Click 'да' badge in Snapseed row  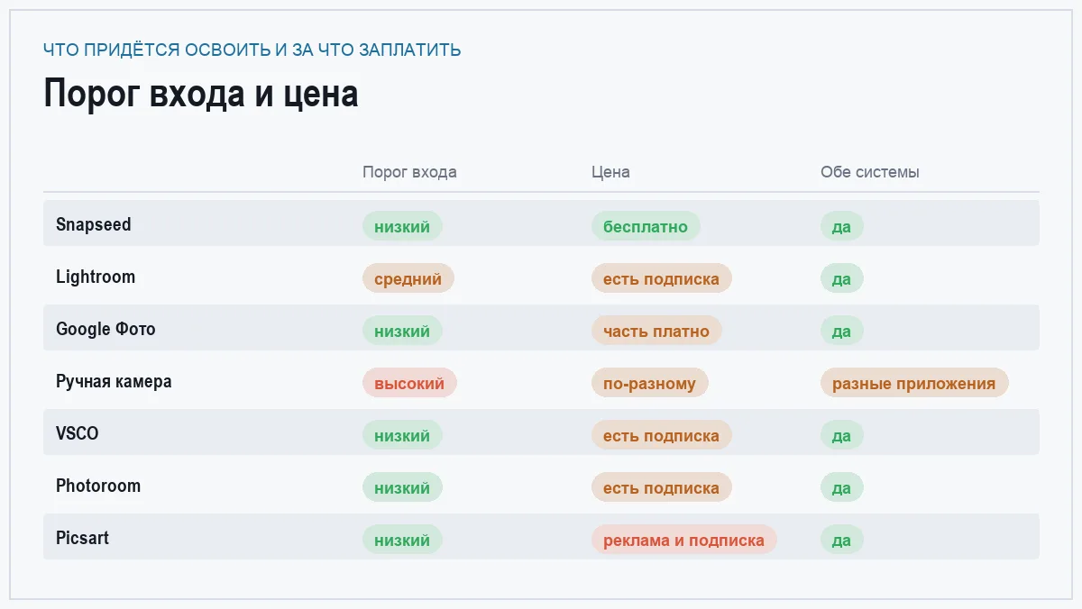pyautogui.click(x=842, y=226)
